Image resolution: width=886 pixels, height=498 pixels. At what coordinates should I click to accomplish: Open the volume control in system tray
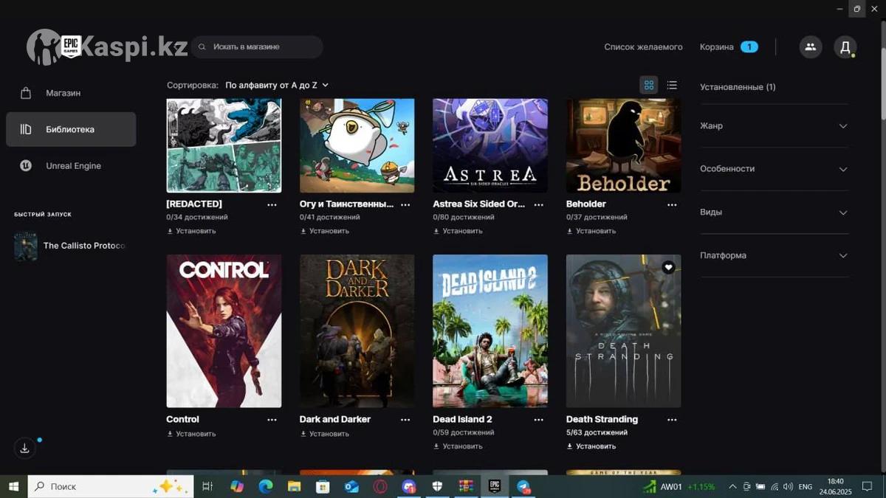(788, 487)
